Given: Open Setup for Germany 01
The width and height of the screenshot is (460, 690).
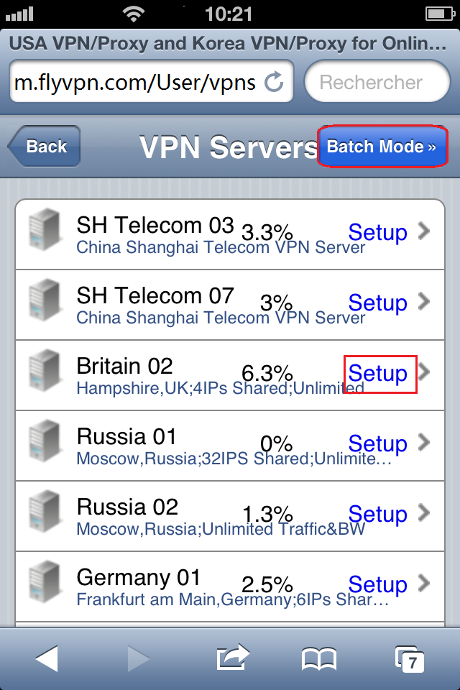Looking at the screenshot, I should click(378, 585).
